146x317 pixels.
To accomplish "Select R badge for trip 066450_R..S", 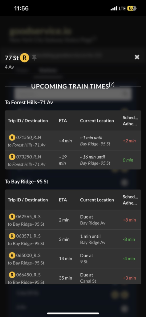I will pos(12,275).
